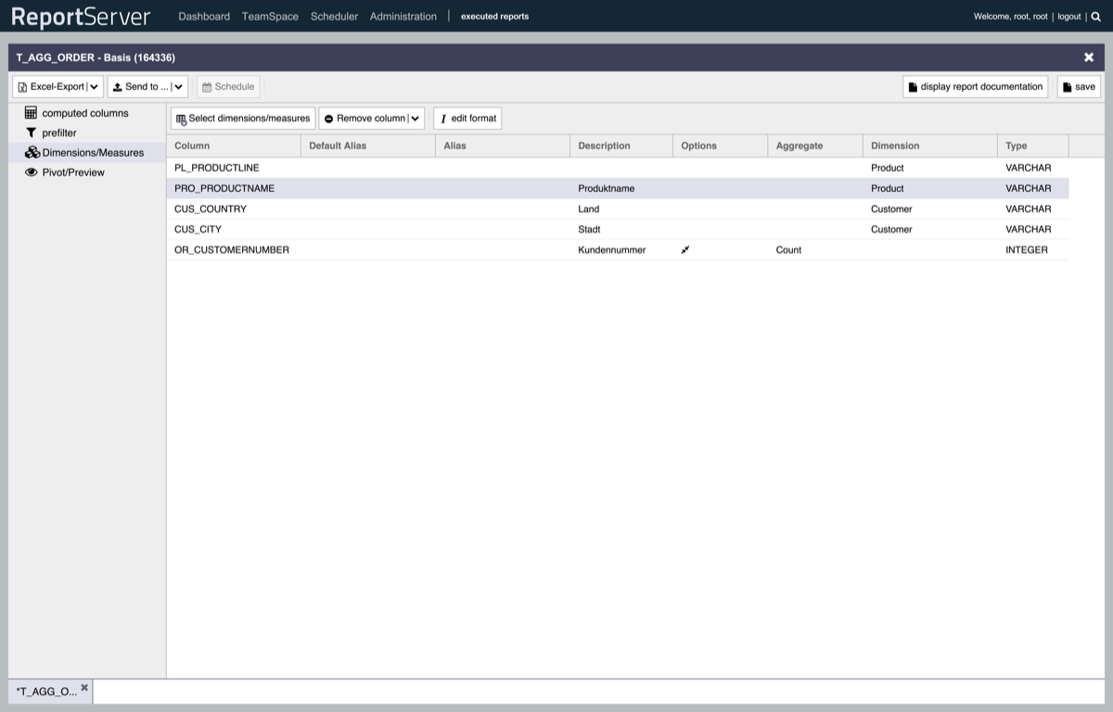
Task: Click the Type column header
Action: coord(1033,146)
